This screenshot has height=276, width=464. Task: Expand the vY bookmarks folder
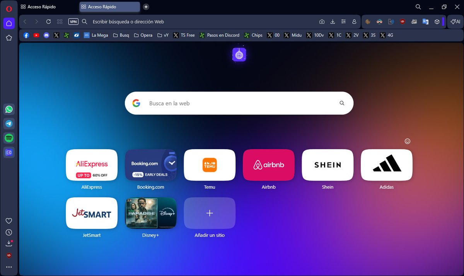(163, 35)
